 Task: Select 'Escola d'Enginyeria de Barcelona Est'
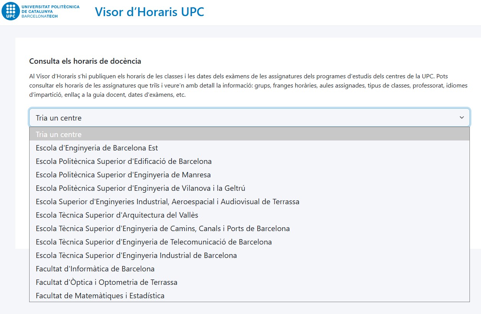(96, 148)
